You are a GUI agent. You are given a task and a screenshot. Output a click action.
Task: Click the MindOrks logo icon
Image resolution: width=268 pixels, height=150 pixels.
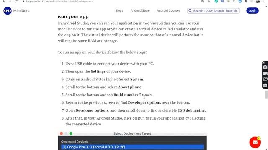coord(8,11)
